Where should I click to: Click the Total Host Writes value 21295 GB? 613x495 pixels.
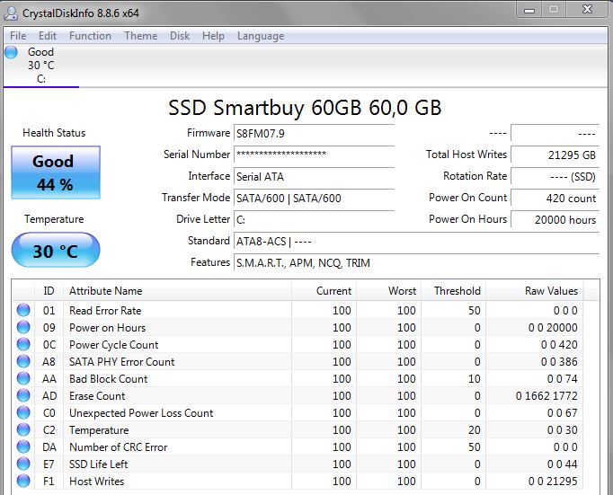(x=555, y=155)
